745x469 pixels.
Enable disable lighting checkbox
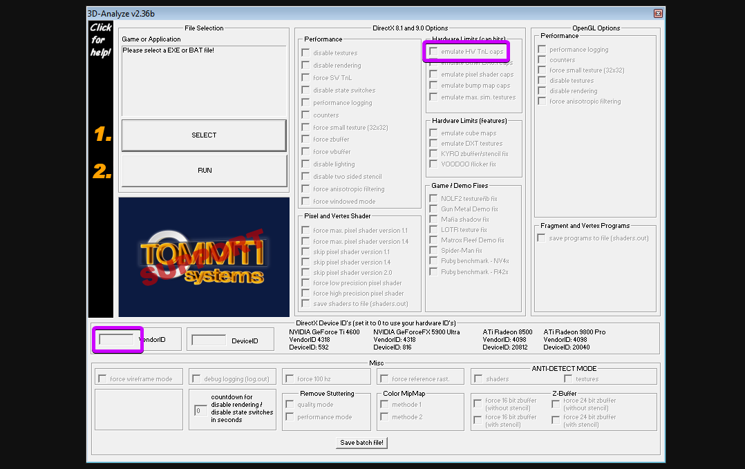305,164
